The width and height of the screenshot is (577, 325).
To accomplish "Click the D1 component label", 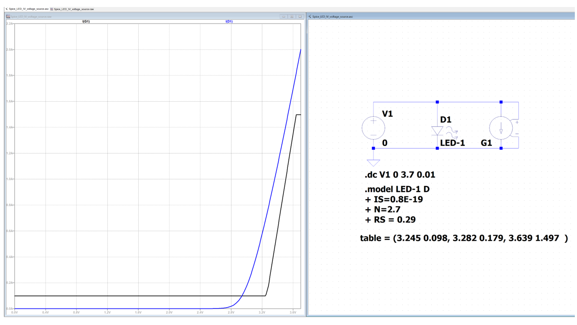I will 446,120.
